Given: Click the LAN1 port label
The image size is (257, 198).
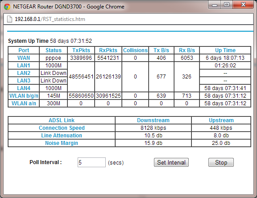Looking at the screenshot, I should pos(24,66).
